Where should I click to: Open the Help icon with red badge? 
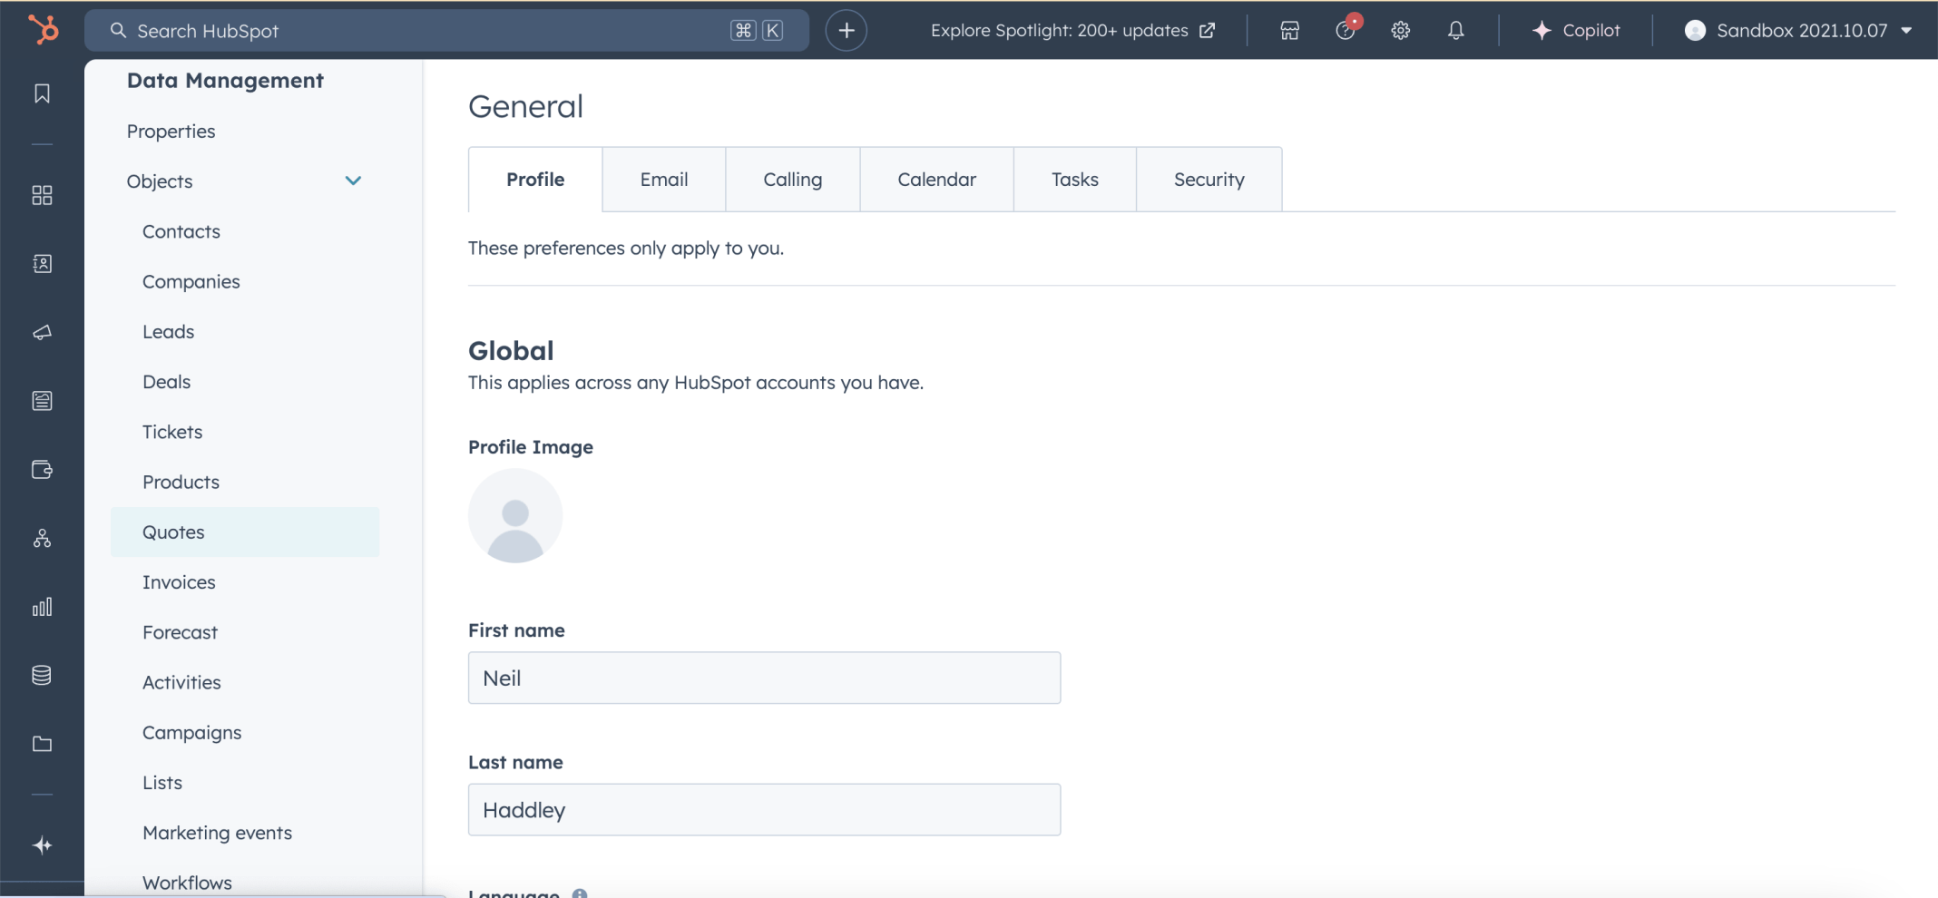pyautogui.click(x=1346, y=29)
